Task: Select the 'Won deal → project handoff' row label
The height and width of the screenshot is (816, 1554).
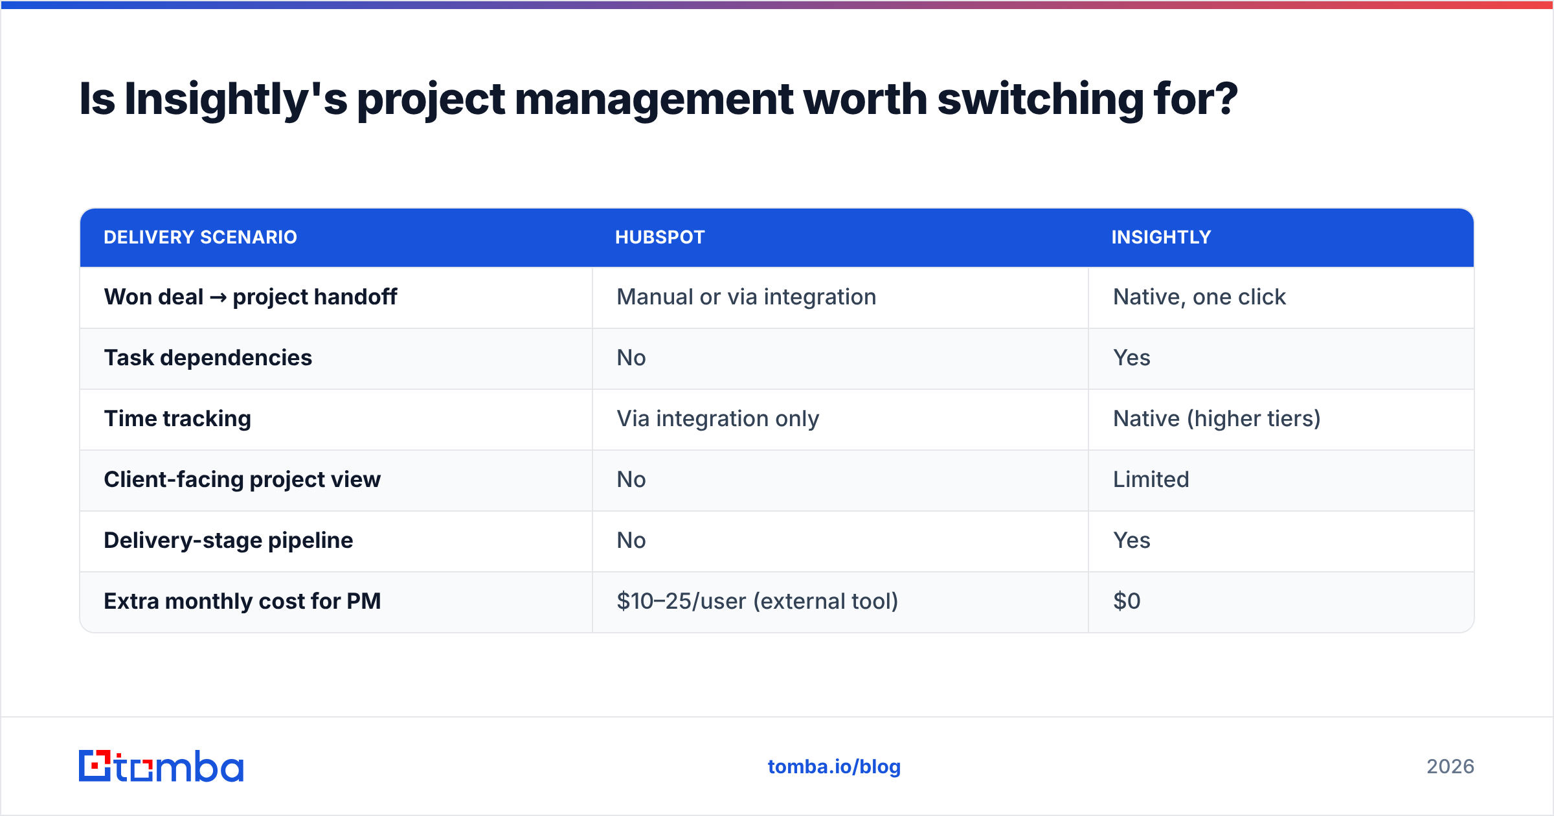Action: pyautogui.click(x=251, y=297)
